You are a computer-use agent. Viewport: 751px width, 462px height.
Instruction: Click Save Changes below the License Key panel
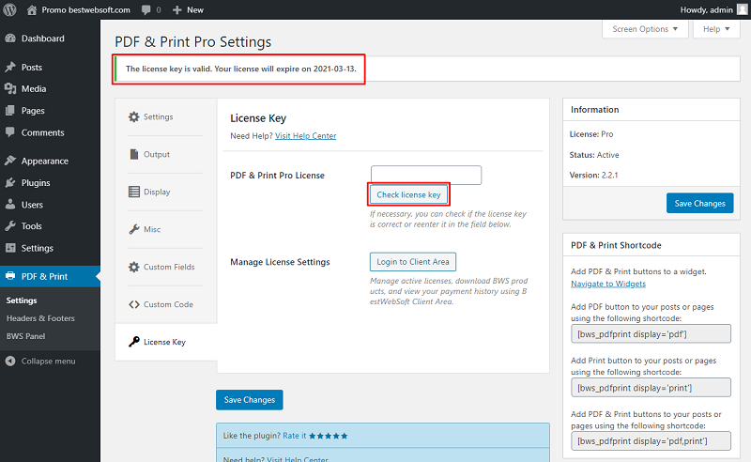click(x=250, y=400)
